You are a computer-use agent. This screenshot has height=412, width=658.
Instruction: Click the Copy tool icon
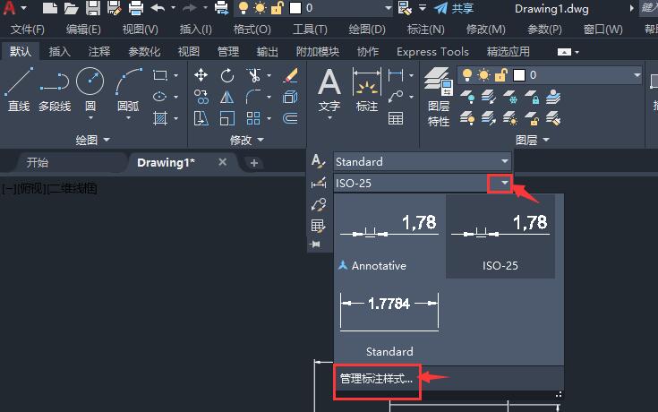tap(201, 97)
